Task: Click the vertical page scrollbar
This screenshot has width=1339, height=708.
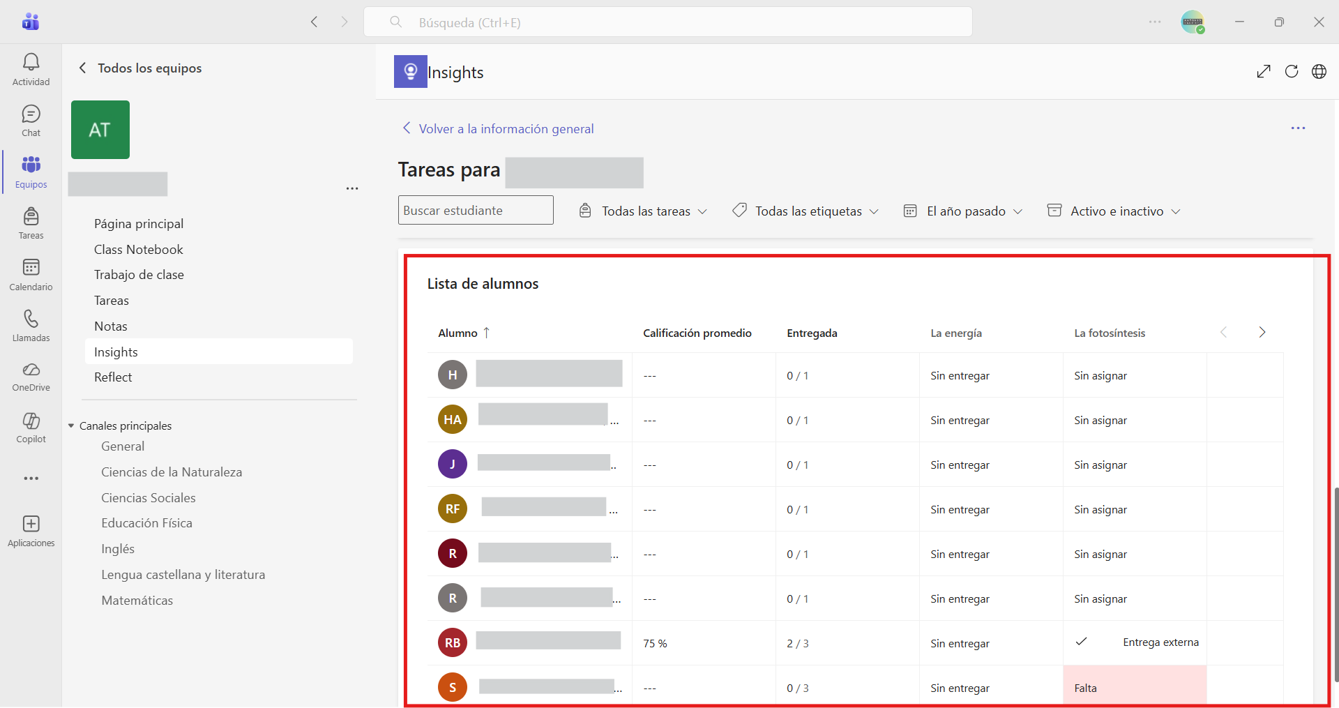Action: [1336, 585]
